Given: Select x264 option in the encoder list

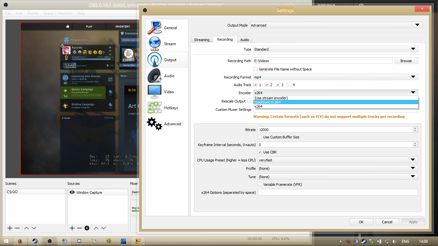Looking at the screenshot, I should coord(336,106).
